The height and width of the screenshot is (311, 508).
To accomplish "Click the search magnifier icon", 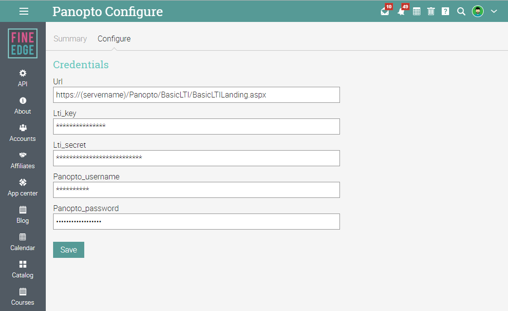I will 461,12.
